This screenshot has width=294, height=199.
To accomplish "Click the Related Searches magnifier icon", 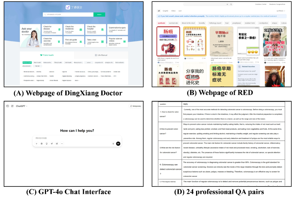I will (x=239, y=67).
